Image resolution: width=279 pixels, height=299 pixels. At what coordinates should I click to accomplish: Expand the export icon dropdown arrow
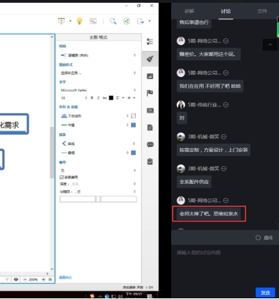tap(149, 21)
